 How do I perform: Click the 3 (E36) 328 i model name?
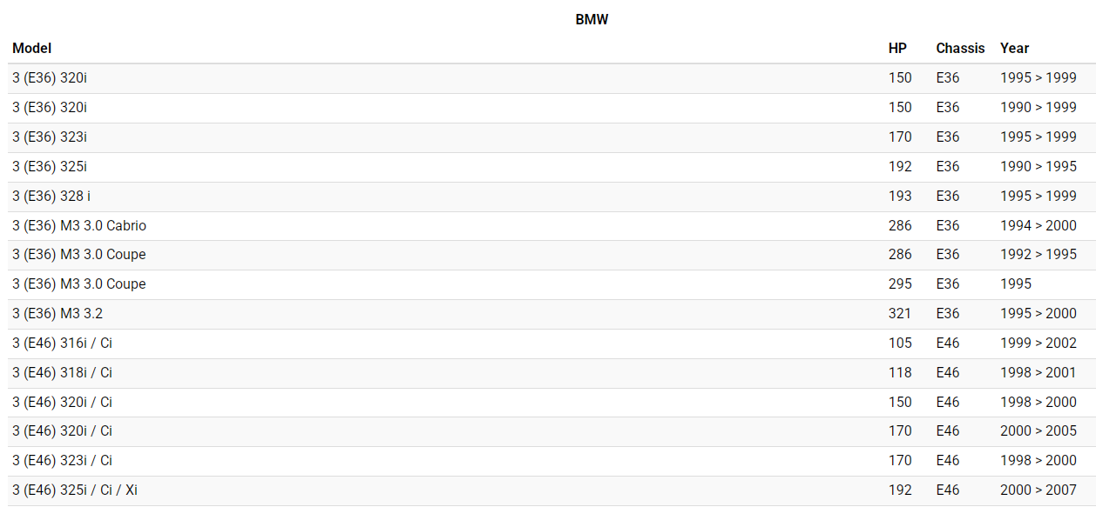51,197
